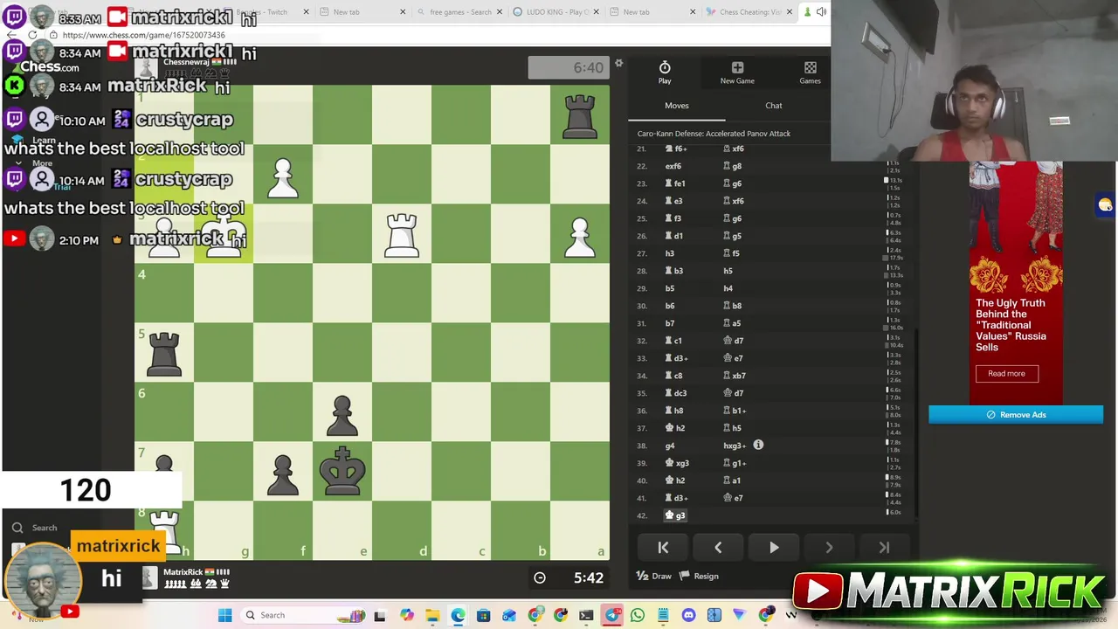Open the ad's Read more button

point(1006,374)
